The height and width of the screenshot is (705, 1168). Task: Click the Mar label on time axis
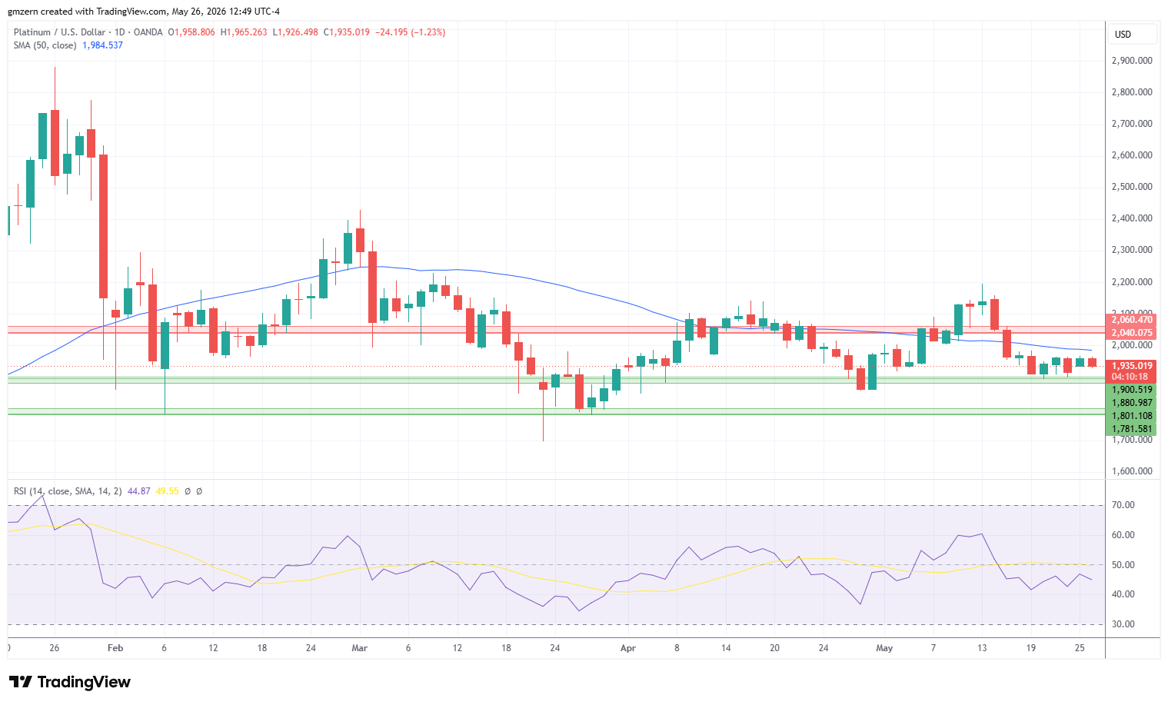point(359,648)
